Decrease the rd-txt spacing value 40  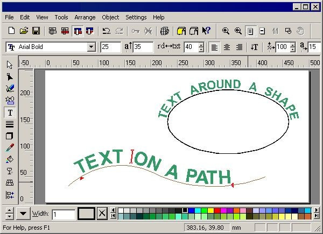tap(201, 49)
